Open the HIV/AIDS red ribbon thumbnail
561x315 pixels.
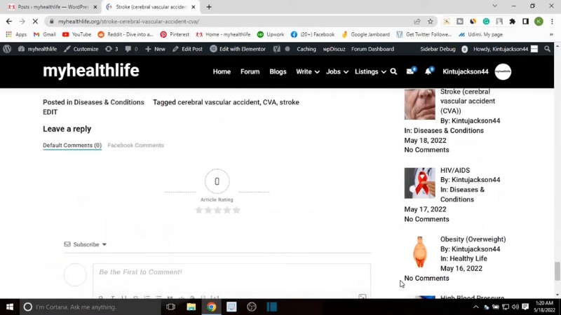[x=419, y=183]
